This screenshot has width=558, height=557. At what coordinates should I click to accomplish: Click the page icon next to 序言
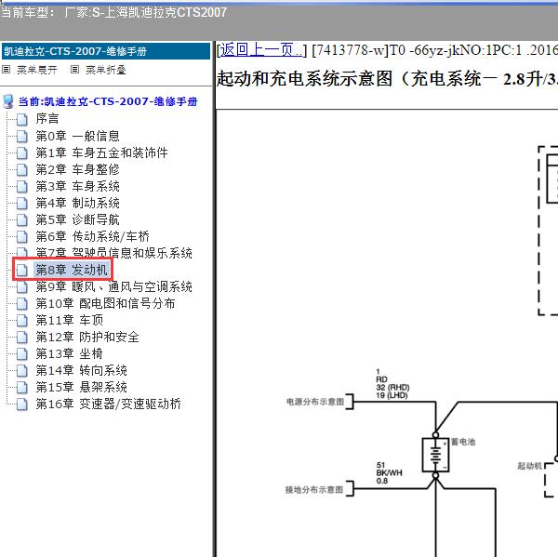[x=22, y=120]
